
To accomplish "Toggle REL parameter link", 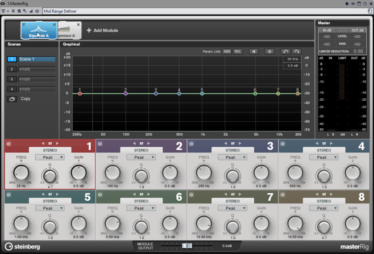I will point(238,52).
